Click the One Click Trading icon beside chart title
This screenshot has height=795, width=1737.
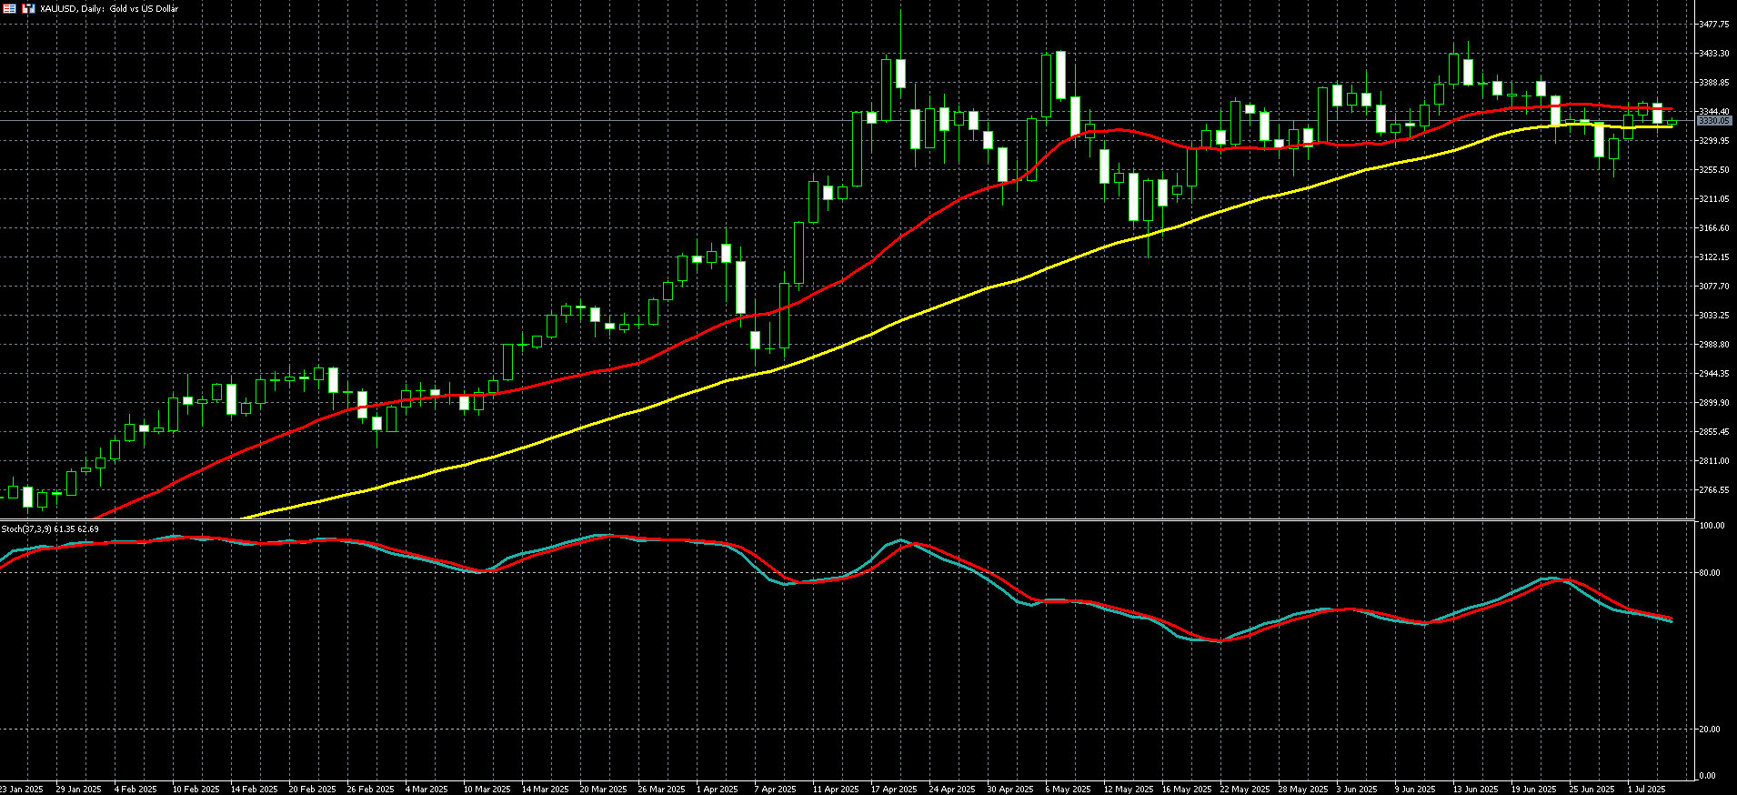click(x=28, y=8)
